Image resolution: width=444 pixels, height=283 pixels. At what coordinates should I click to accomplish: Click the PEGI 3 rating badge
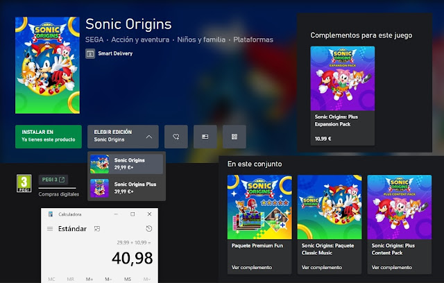[24, 183]
